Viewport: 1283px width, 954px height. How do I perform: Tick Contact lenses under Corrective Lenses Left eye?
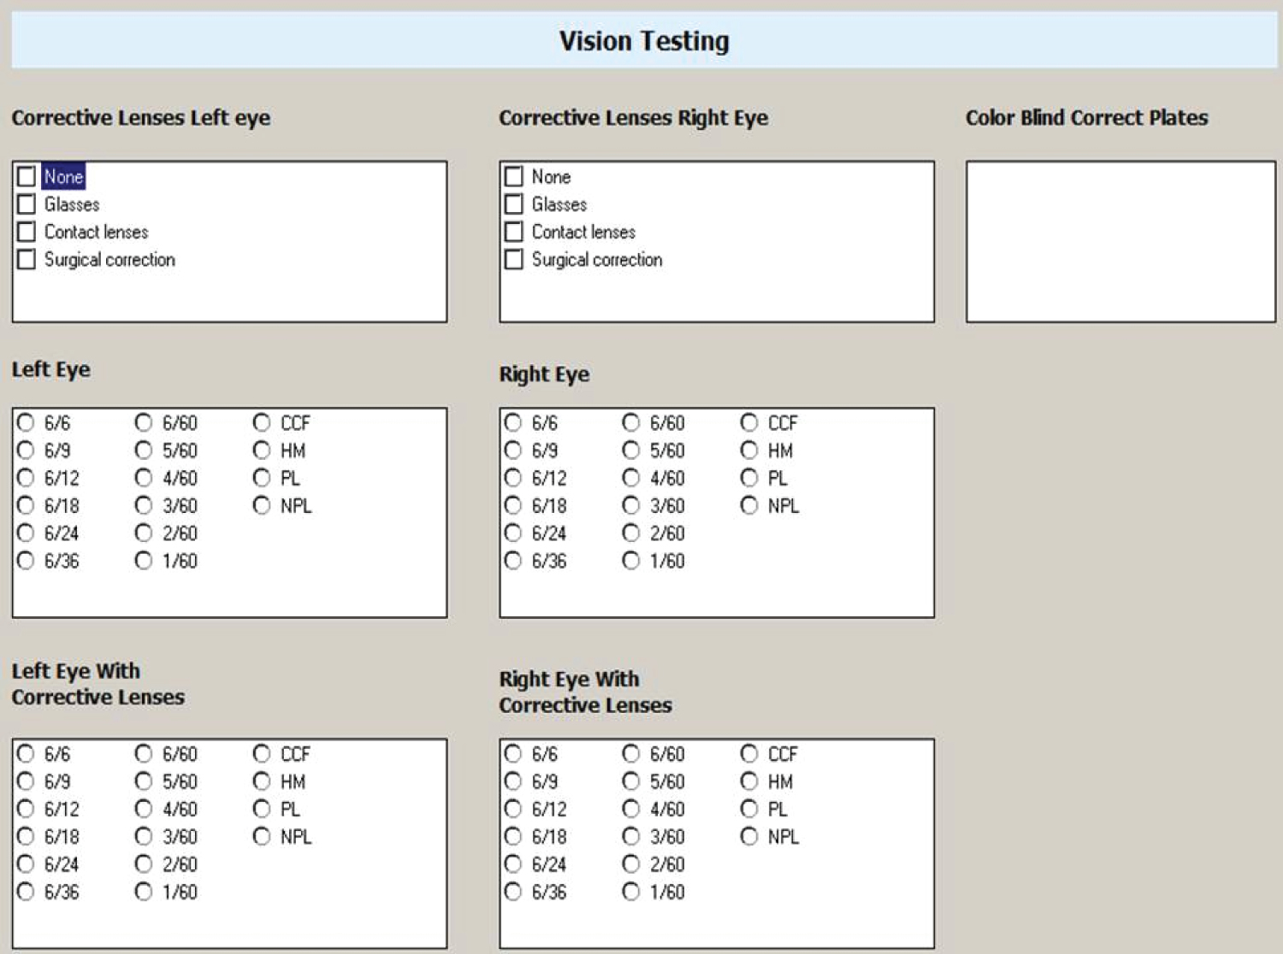(27, 232)
